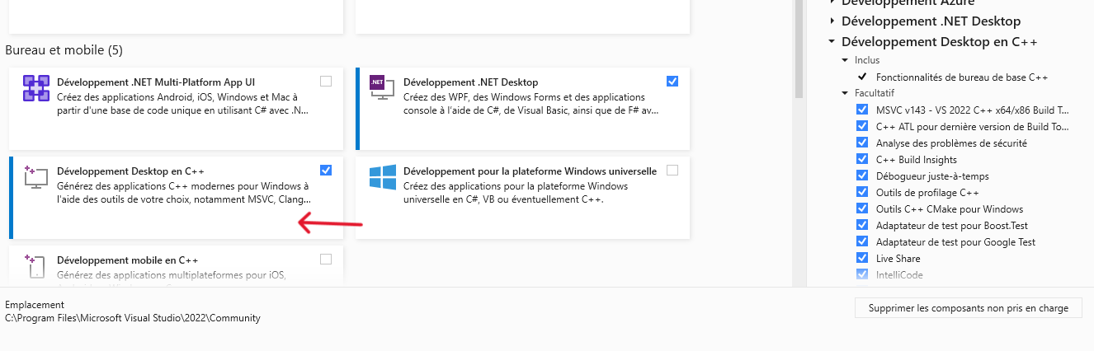
Task: Check the plateforme Windows universelle workload checkbox
Action: (672, 170)
